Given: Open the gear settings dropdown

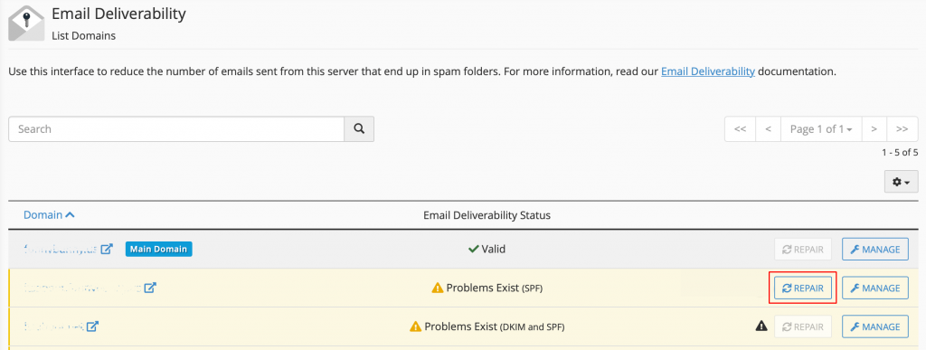Looking at the screenshot, I should click(x=902, y=182).
